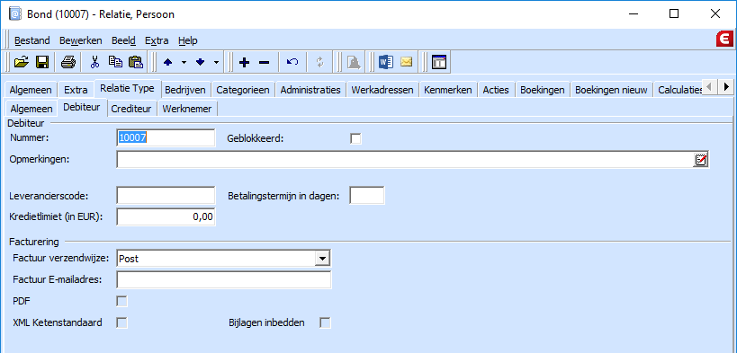Open the Help menu
The height and width of the screenshot is (353, 737).
click(x=188, y=40)
